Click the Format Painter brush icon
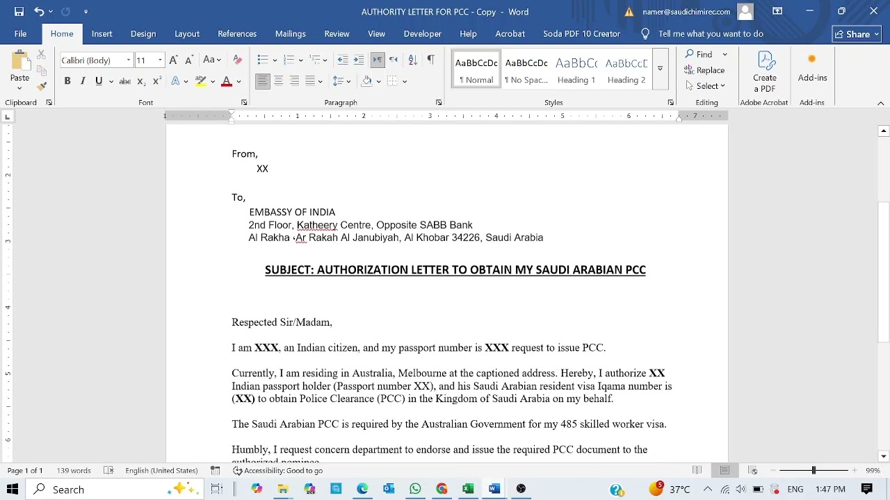Viewport: 890px width, 500px height. pyautogui.click(x=42, y=86)
